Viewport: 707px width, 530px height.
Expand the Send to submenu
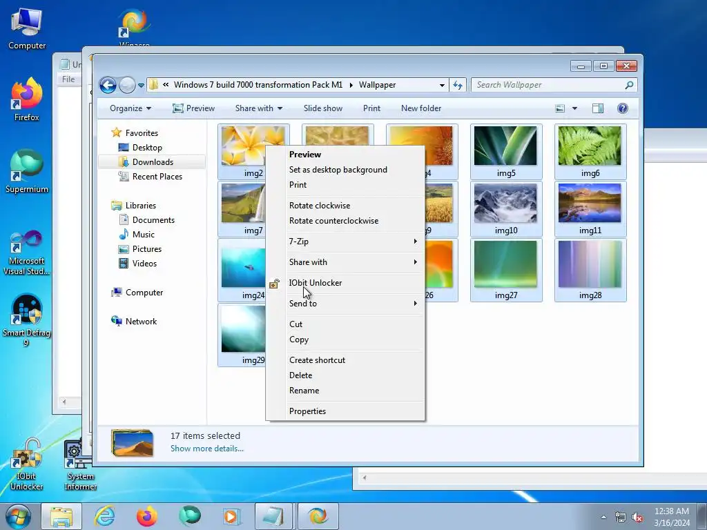(345, 304)
